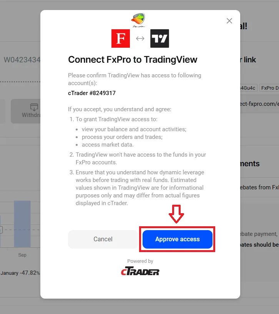The image size is (279, 314).
Task: Click the colorful bull shield logo at top
Action: tap(138, 20)
